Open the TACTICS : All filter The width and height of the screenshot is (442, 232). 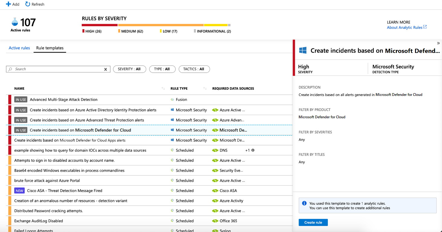click(194, 69)
